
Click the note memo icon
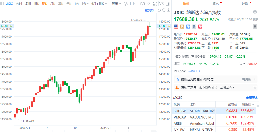point(194,27)
